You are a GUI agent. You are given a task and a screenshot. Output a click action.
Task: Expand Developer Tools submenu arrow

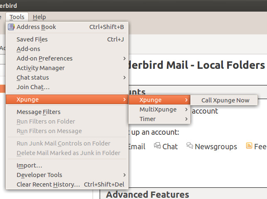click(x=125, y=175)
